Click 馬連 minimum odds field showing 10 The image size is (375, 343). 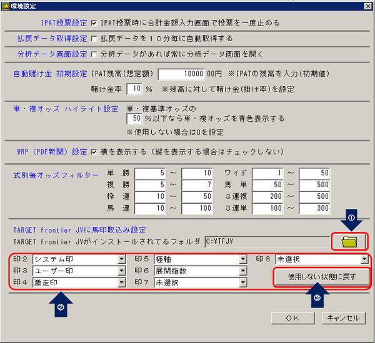(150, 208)
